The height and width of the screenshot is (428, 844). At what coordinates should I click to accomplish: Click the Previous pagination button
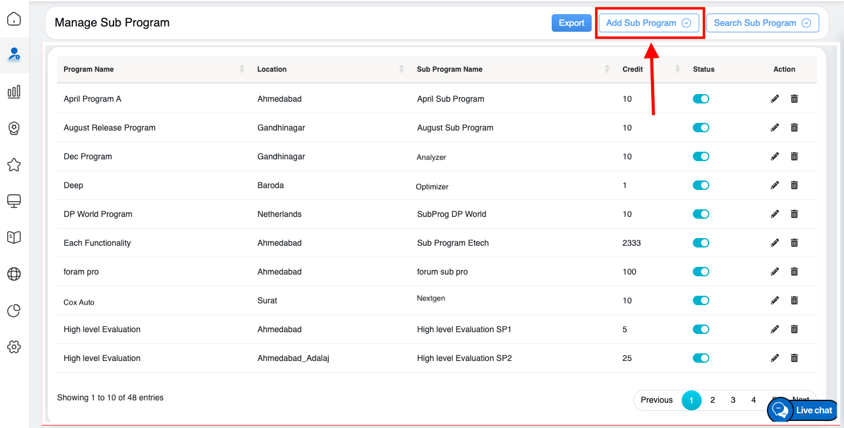pos(656,400)
